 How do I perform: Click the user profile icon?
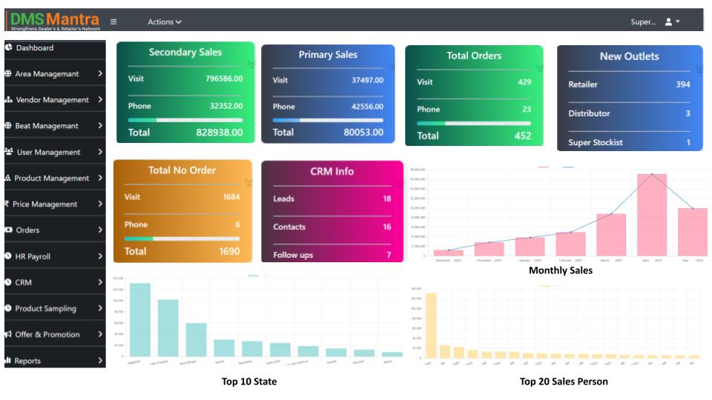(x=668, y=22)
